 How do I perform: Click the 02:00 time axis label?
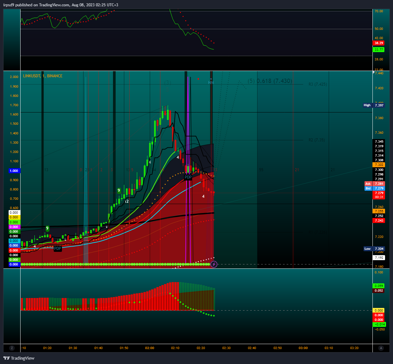pos(150,348)
